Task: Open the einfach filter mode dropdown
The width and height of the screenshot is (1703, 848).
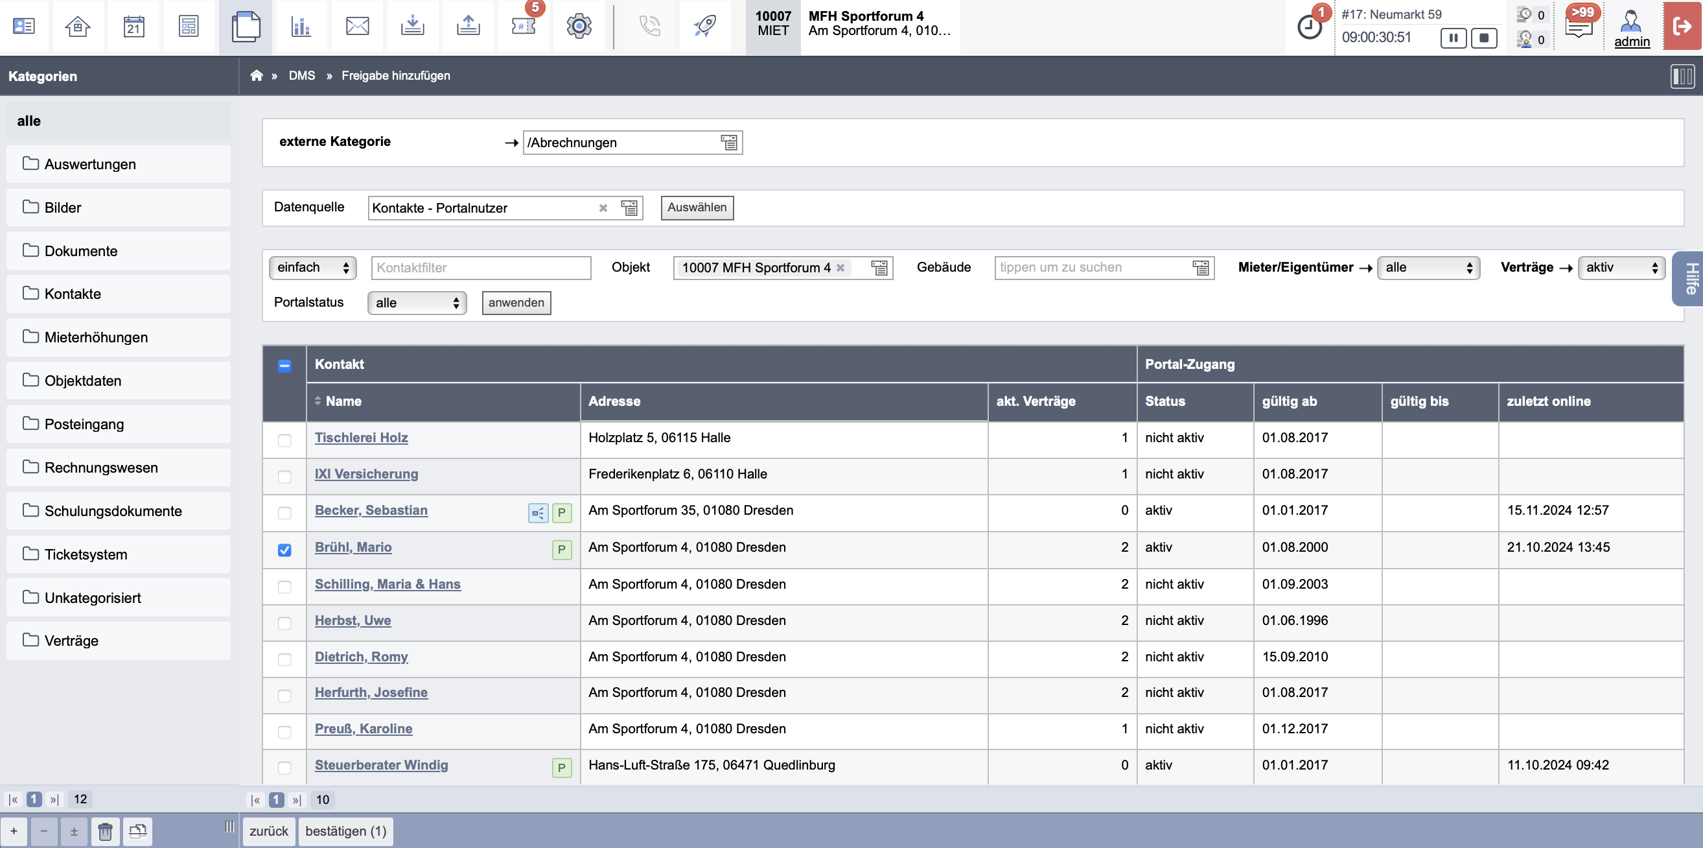Action: click(313, 268)
